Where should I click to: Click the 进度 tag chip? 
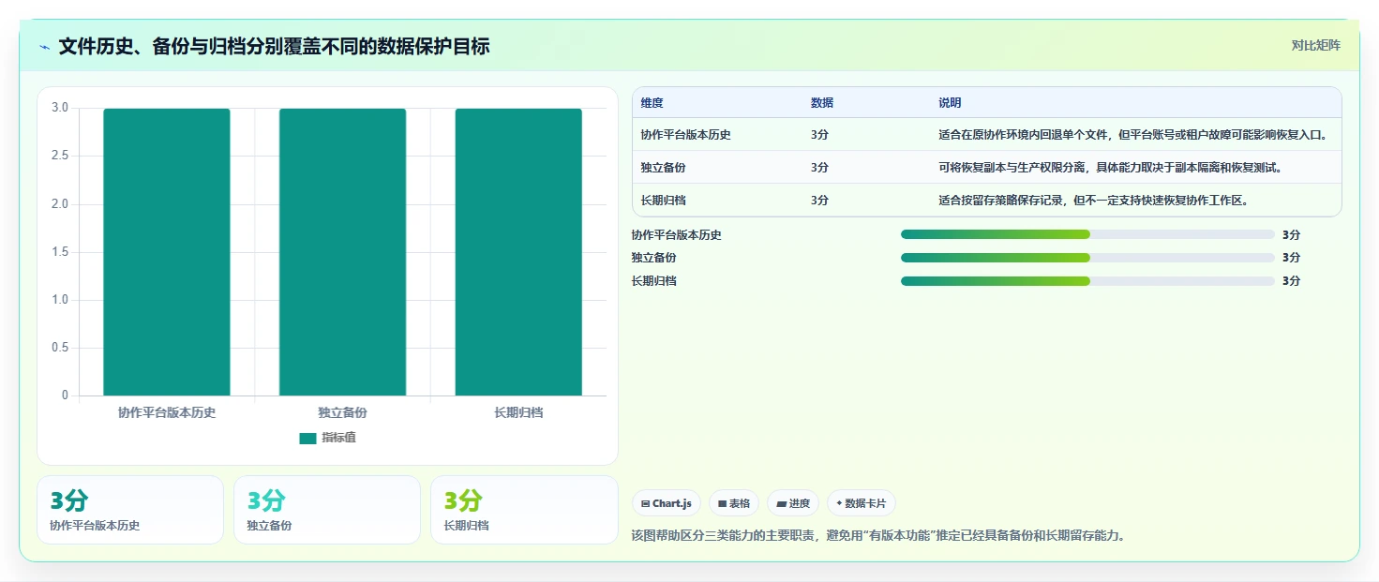(x=793, y=503)
